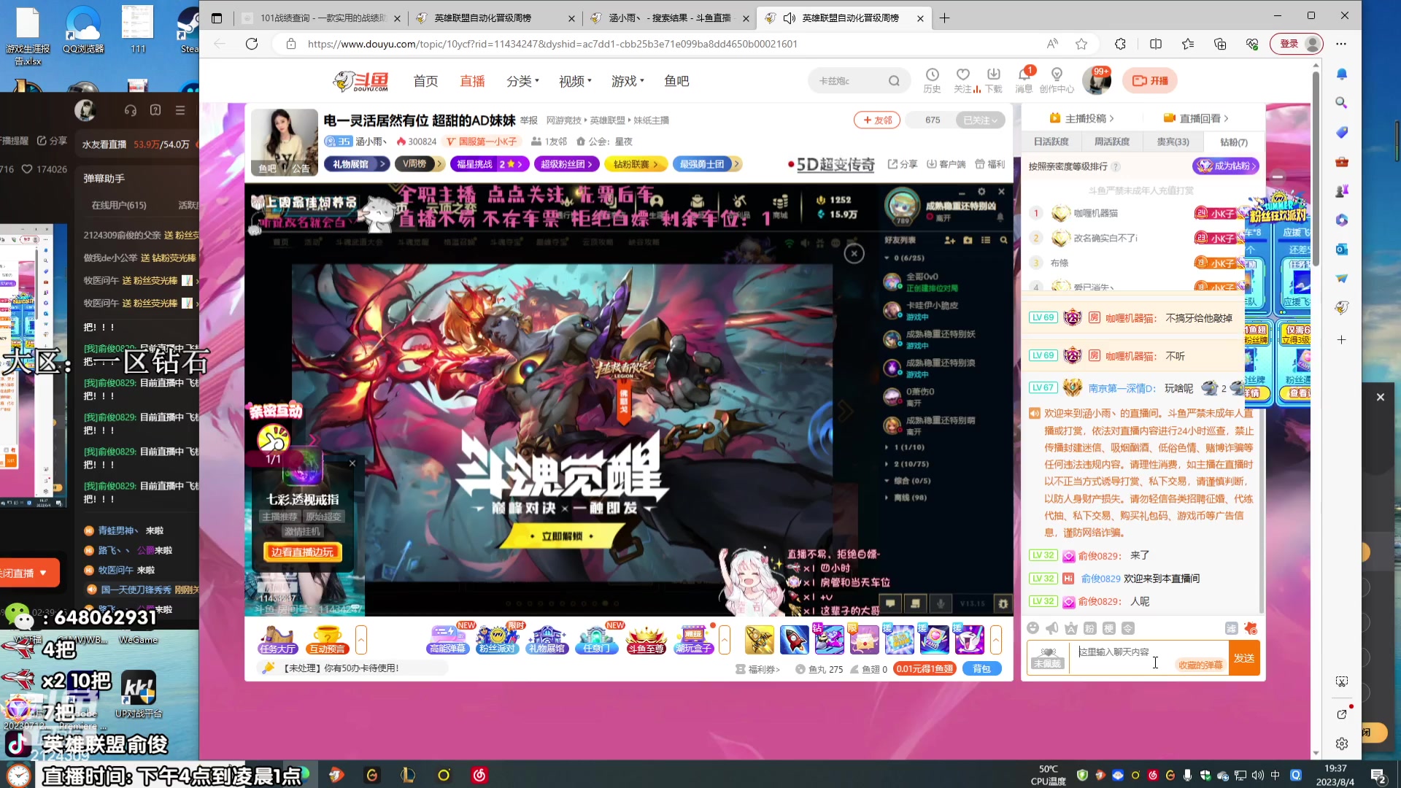
Task: Open the 潮玩盒子 icon
Action: coord(694,640)
